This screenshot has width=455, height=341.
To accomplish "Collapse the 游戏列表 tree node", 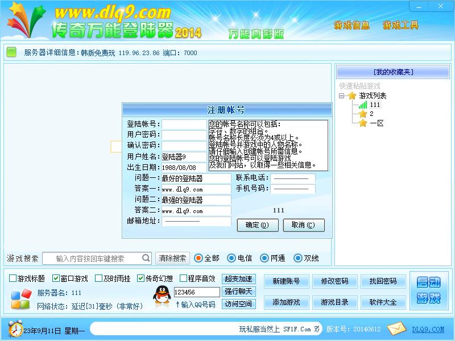I will tap(342, 95).
